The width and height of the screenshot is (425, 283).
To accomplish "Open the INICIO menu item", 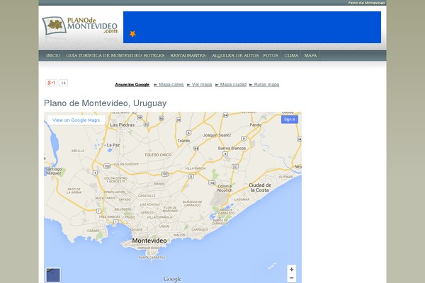I will [53, 55].
